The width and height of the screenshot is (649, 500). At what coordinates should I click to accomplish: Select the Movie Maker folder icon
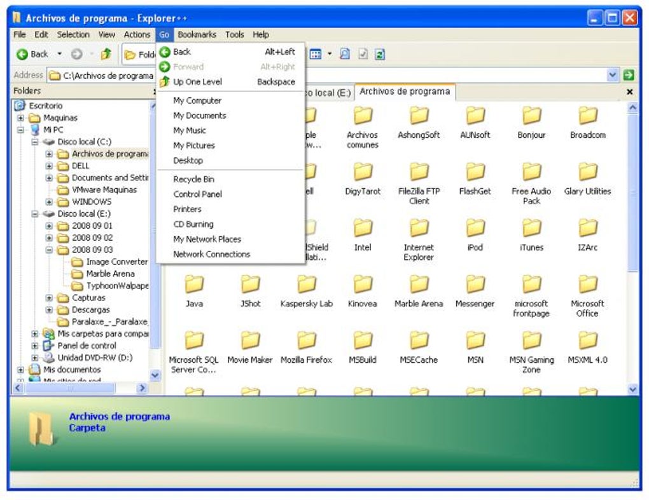click(x=251, y=341)
